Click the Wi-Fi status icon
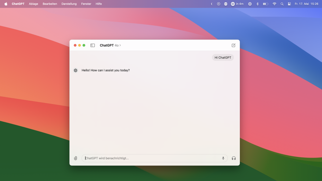Screen dimensions: 322x181 (x=274, y=4)
